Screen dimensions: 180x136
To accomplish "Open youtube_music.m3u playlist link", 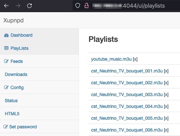I will pyautogui.click(x=111, y=59).
